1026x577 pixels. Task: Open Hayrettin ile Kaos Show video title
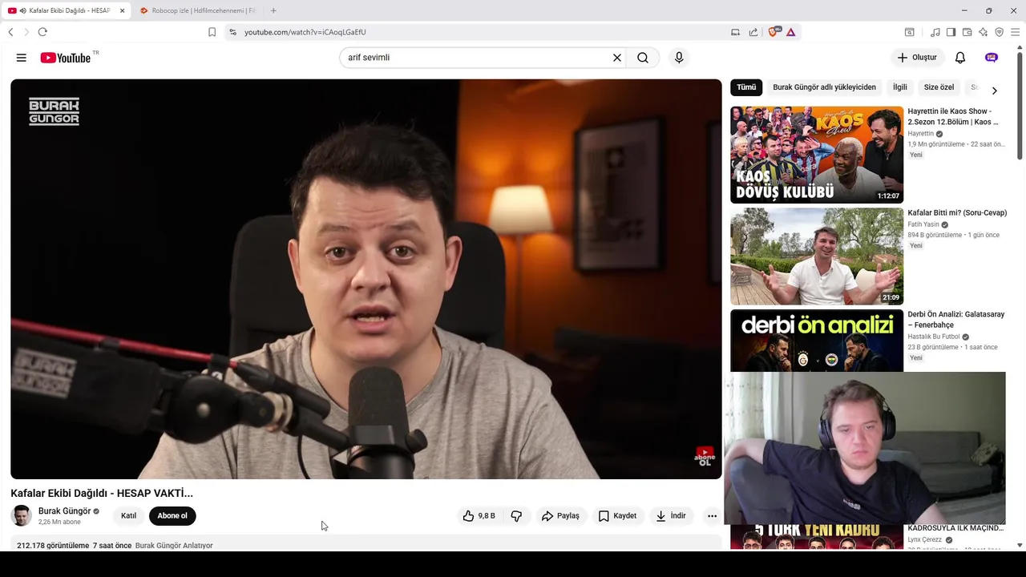click(x=953, y=117)
